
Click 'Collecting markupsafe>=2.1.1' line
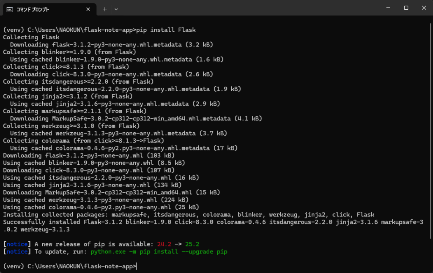[x=74, y=111]
